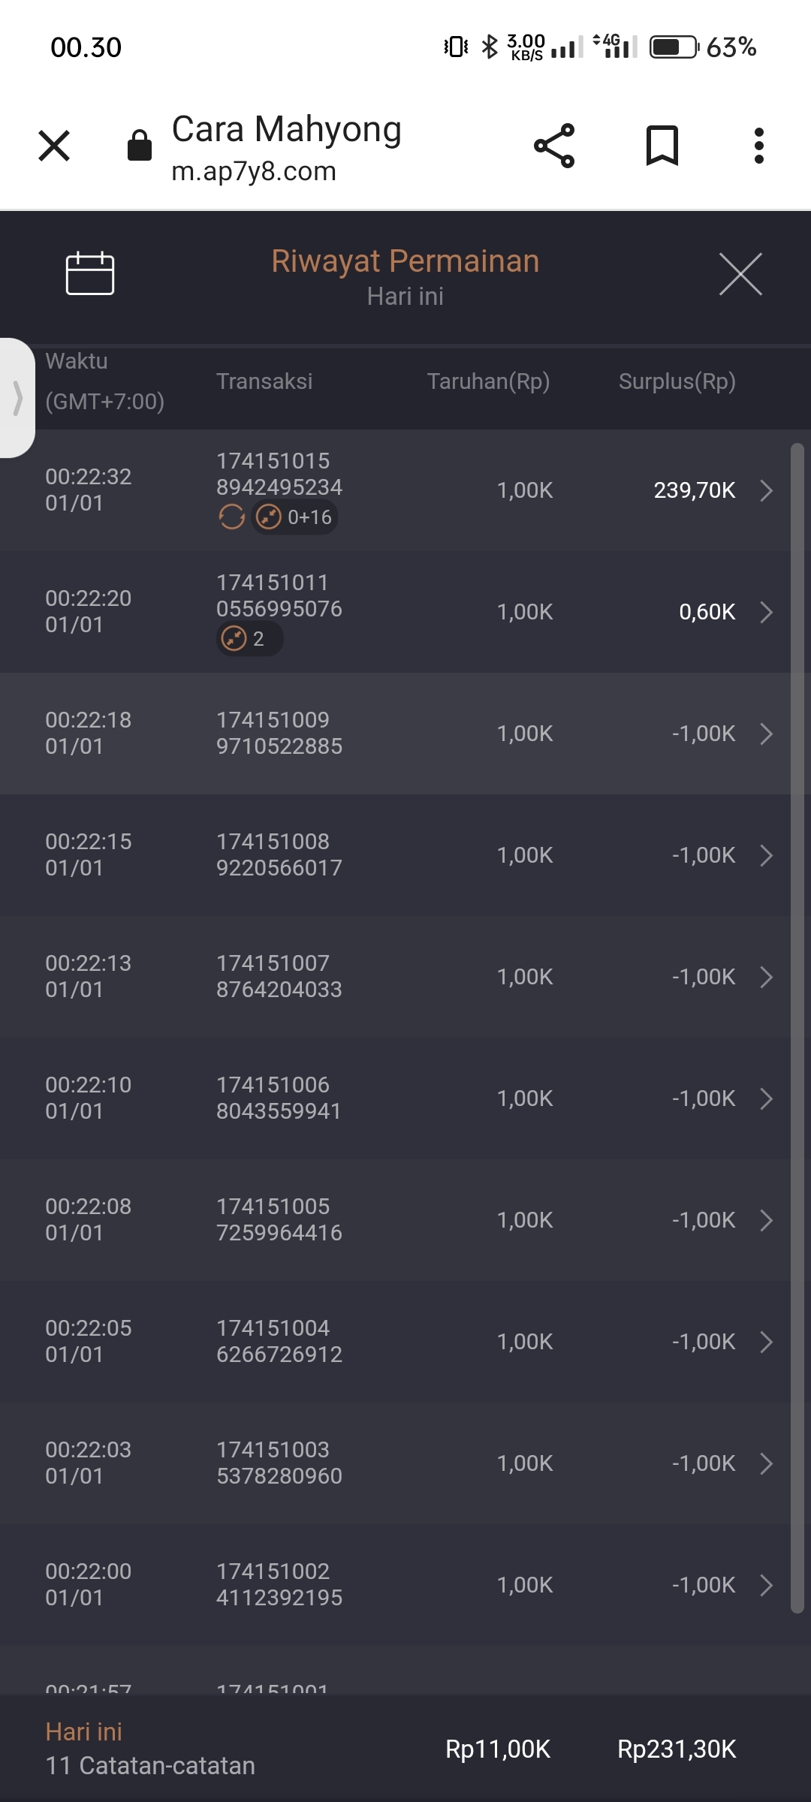
Task: Expand the side drawer handle on left edge
Action: pyautogui.click(x=17, y=397)
